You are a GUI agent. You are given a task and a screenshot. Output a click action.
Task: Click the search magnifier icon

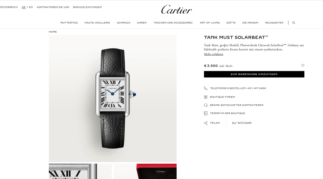click(293, 23)
